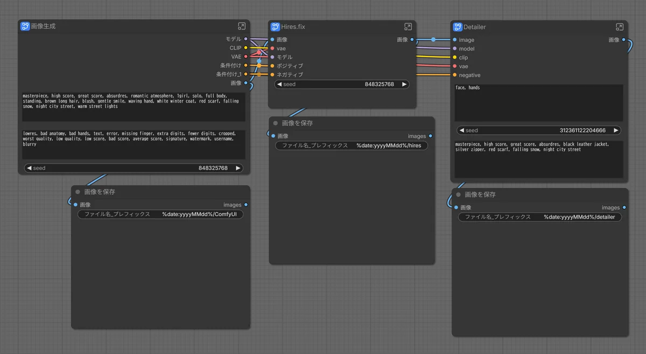Click the 画像 input port of detailer save node
646x354 pixels.
click(455, 207)
